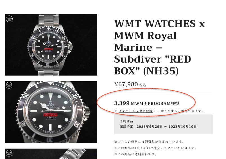Click the 3,399 MWM PROGRAM points text
Viewport: 226px width, 159px height.
pyautogui.click(x=147, y=103)
